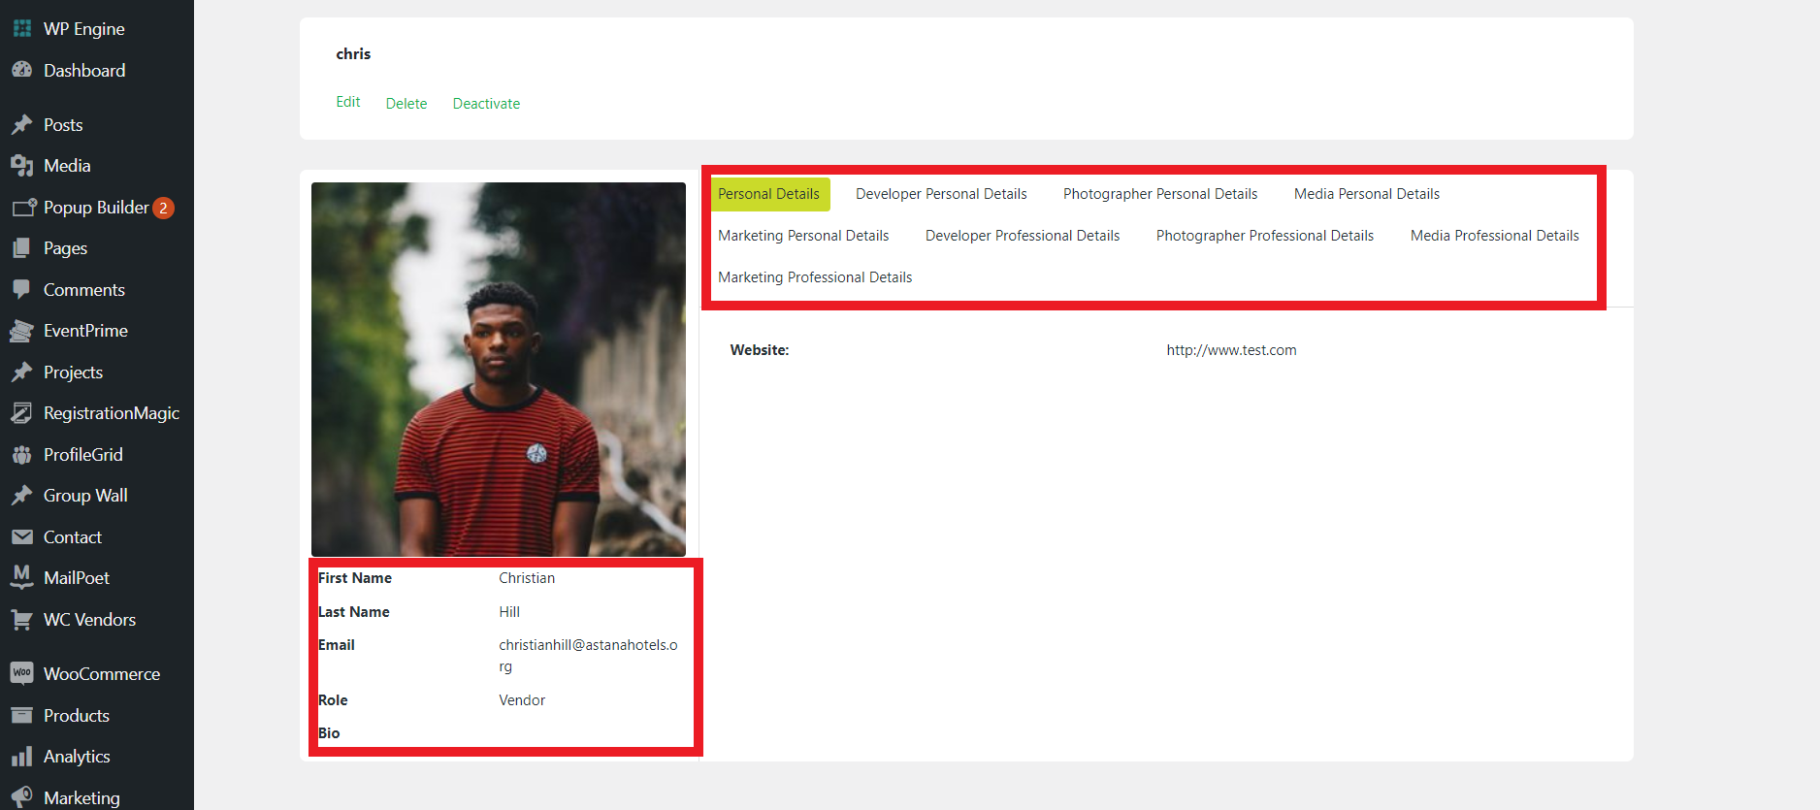Click the Delete link for chris

point(406,104)
